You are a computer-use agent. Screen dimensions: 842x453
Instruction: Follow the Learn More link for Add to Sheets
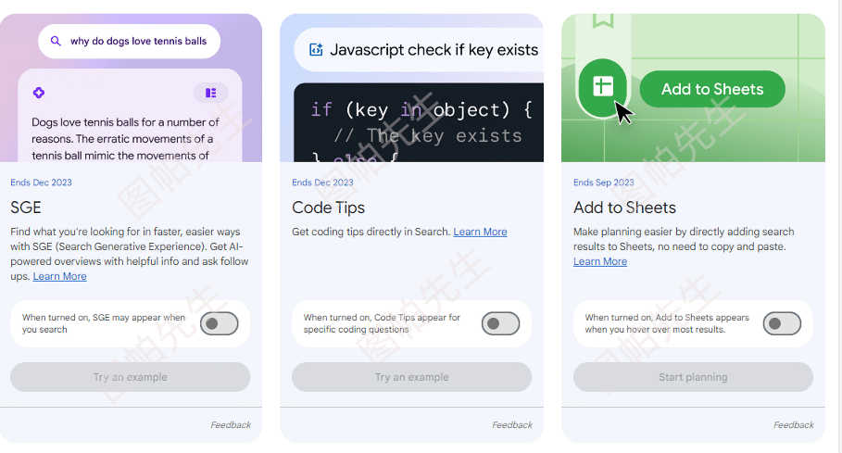click(600, 261)
